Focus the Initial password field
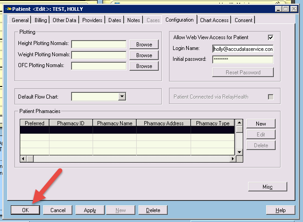This screenshot has height=222, width=303. click(x=243, y=59)
